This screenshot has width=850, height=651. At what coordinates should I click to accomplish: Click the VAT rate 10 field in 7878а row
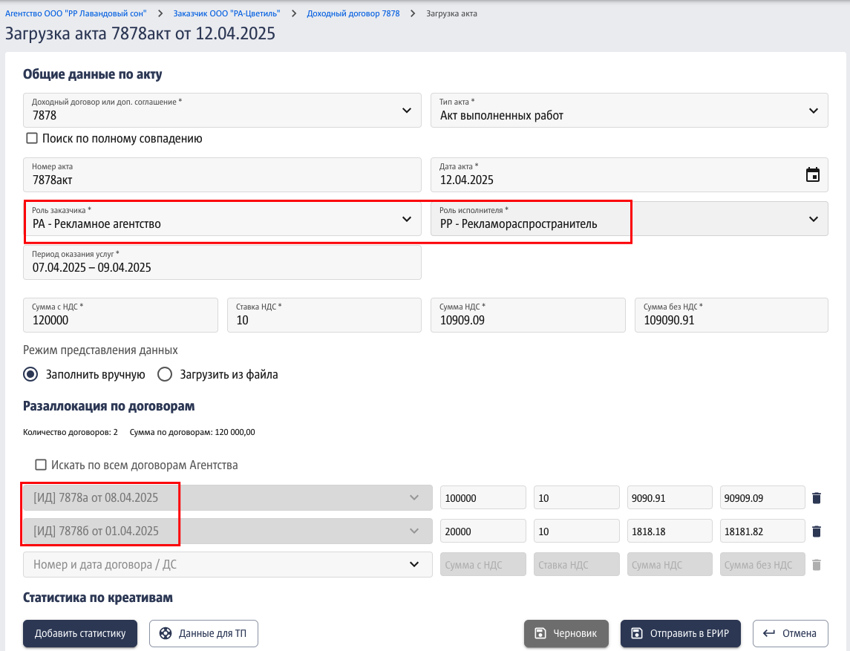click(576, 497)
